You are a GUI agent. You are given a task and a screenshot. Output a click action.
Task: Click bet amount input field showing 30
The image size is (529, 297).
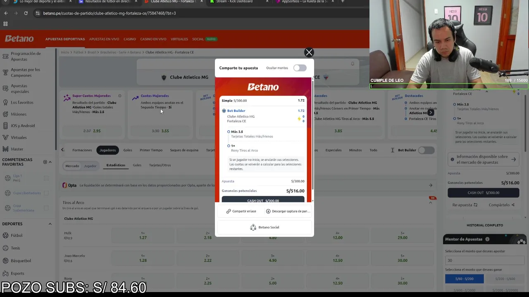(484, 260)
